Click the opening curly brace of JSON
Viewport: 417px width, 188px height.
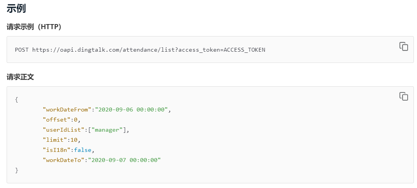pyautogui.click(x=16, y=100)
